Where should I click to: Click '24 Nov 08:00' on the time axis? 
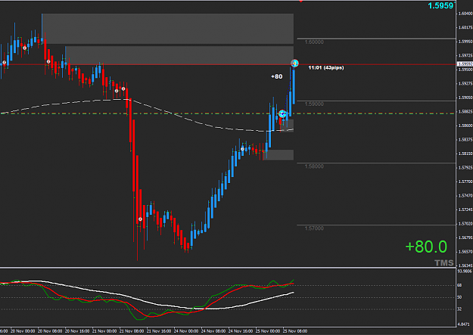click(x=213, y=331)
